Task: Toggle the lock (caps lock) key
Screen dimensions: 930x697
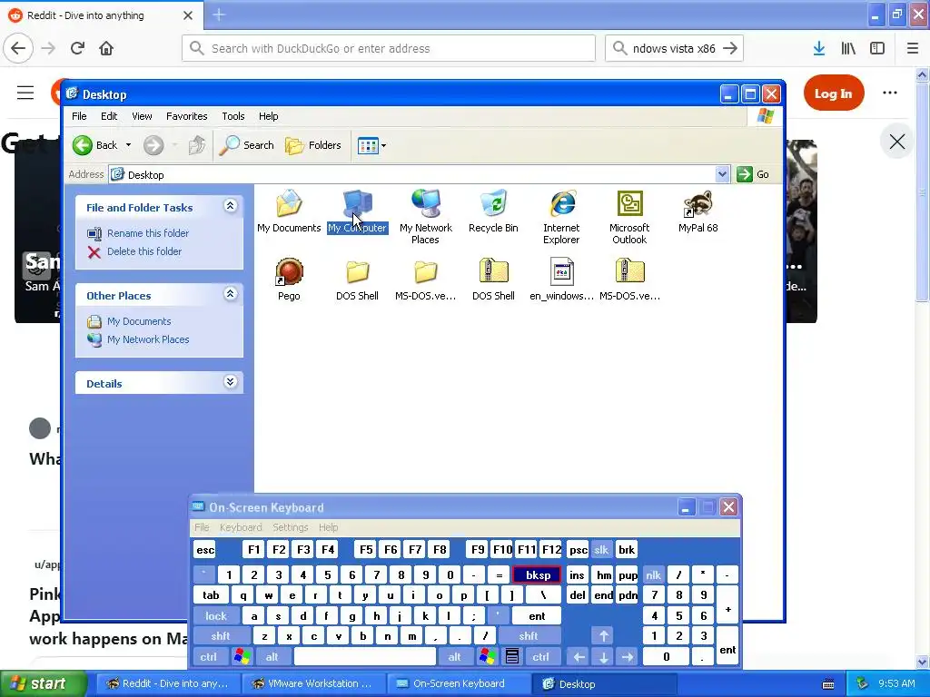Action: coord(216,616)
